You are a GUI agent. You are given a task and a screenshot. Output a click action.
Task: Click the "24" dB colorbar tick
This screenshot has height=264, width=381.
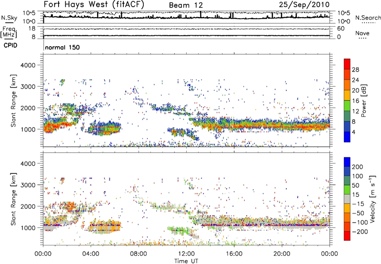355,80
